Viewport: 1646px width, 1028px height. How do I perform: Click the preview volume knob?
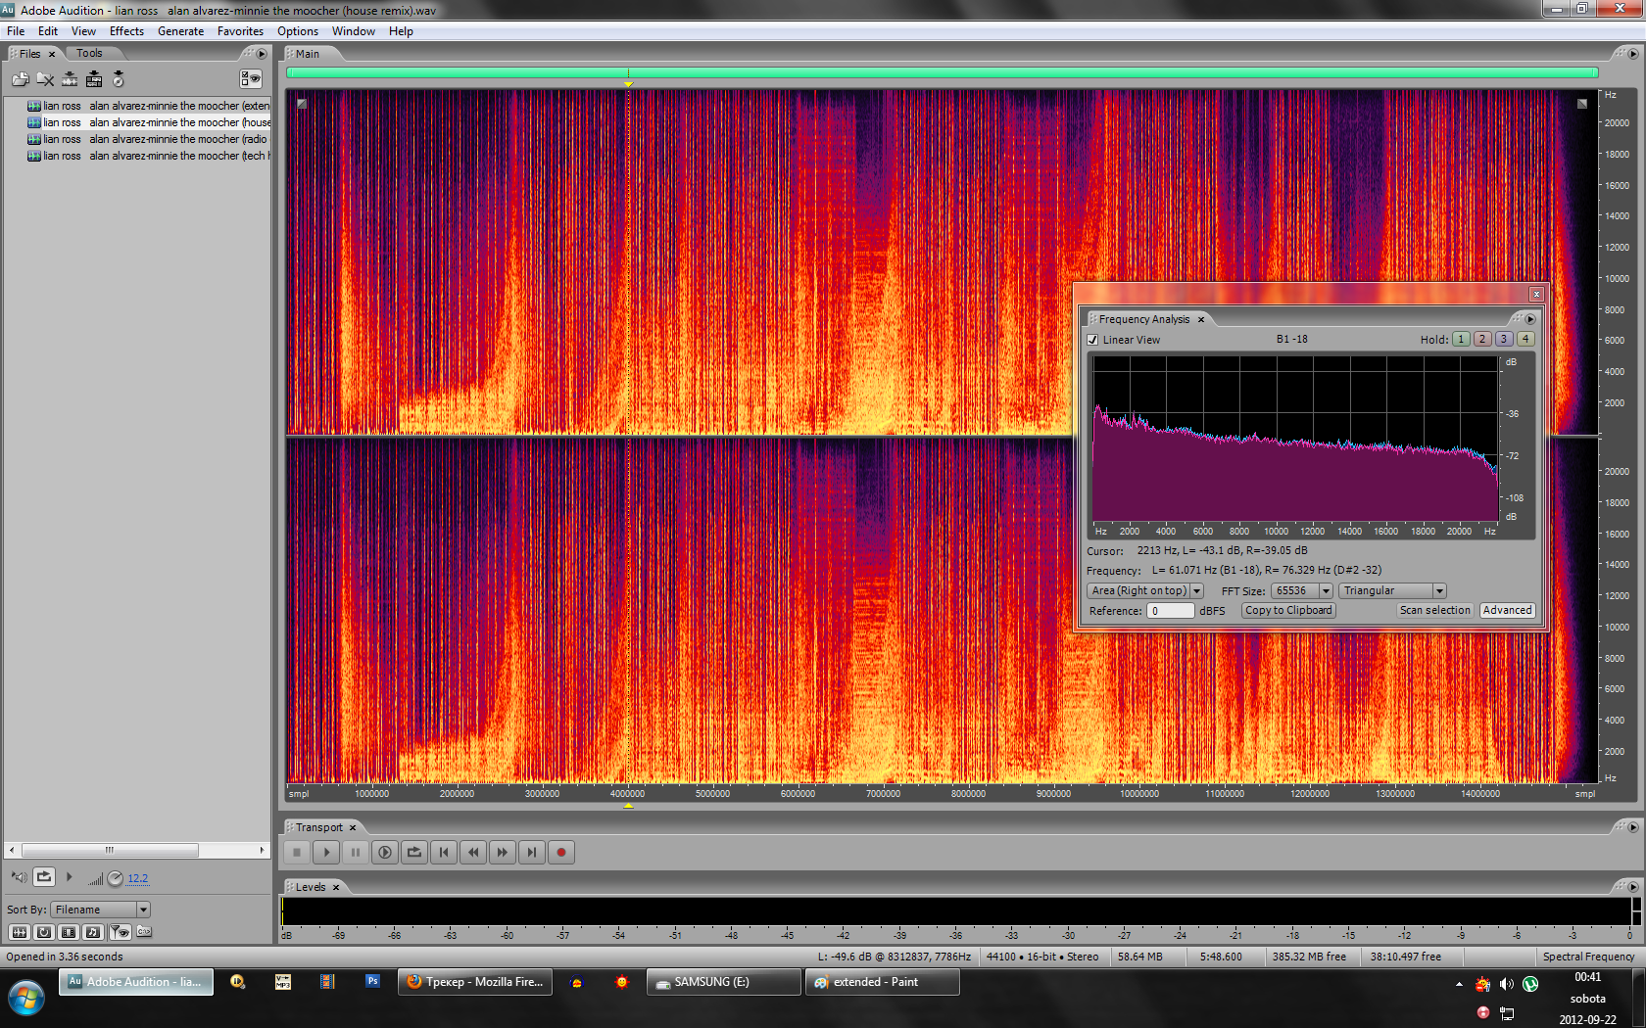115,878
